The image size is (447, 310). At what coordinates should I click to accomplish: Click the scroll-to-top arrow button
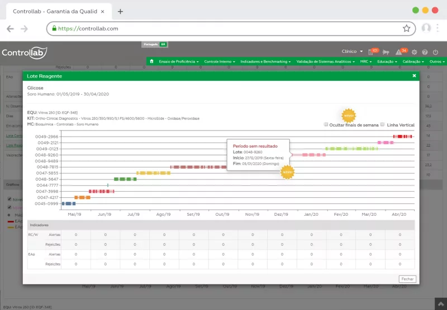(441, 304)
